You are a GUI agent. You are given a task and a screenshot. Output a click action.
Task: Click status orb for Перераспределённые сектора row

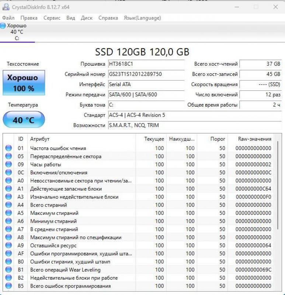pos(8,156)
